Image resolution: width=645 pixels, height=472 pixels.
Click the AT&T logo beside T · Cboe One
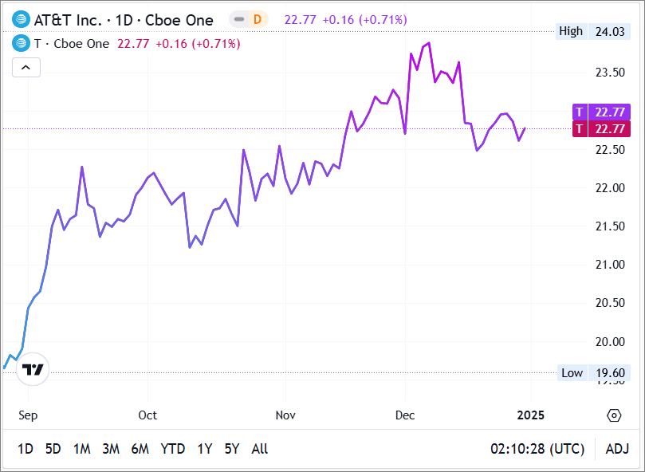click(21, 43)
